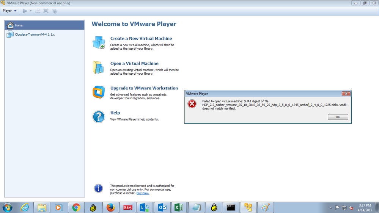Open Windows Media Player from taskbar
The width and height of the screenshot is (379, 213).
tap(59, 207)
